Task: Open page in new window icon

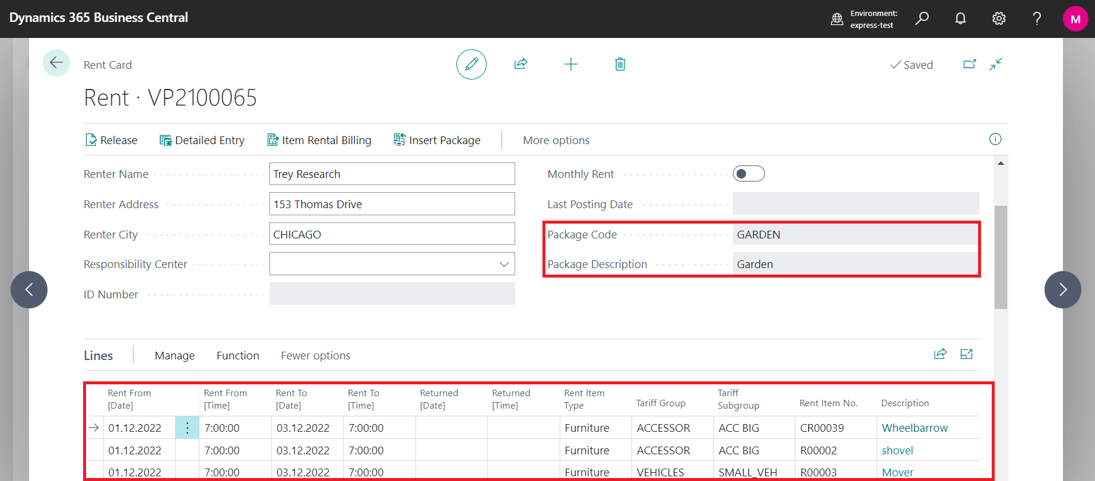Action: (969, 64)
